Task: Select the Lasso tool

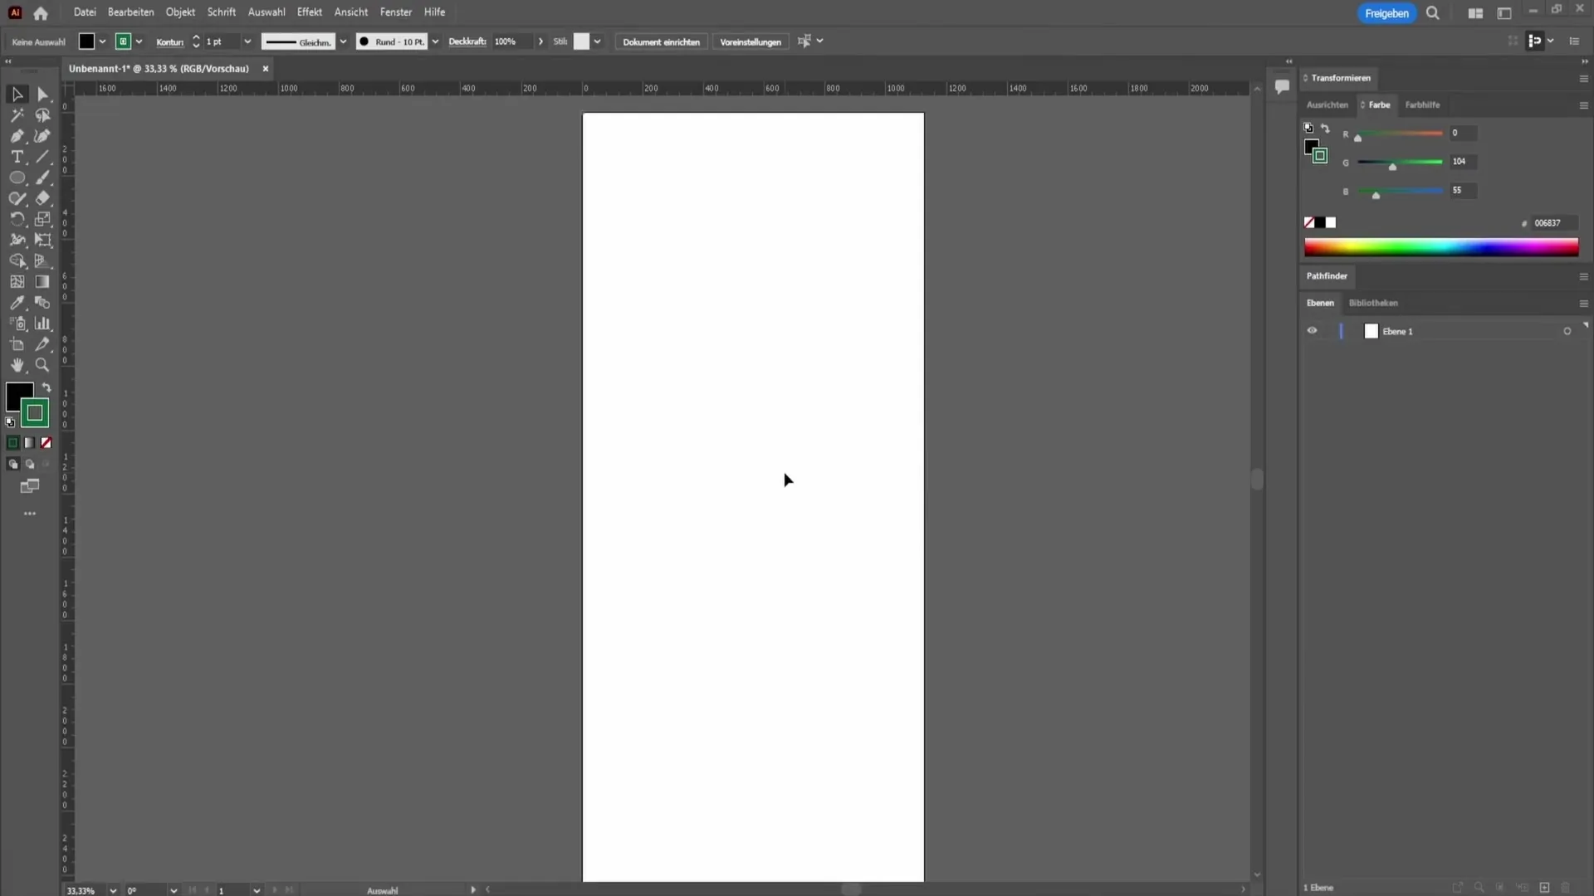Action: click(x=43, y=115)
